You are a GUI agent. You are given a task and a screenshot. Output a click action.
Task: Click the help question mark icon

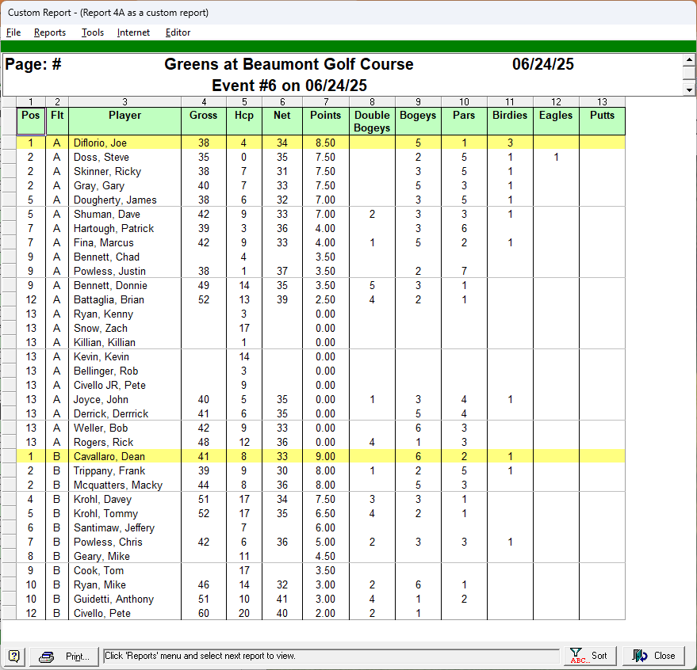tap(14, 656)
